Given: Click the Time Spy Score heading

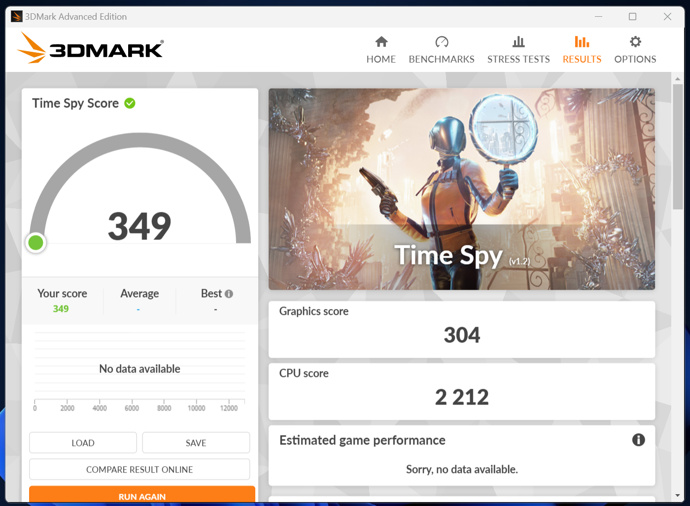Looking at the screenshot, I should (75, 103).
